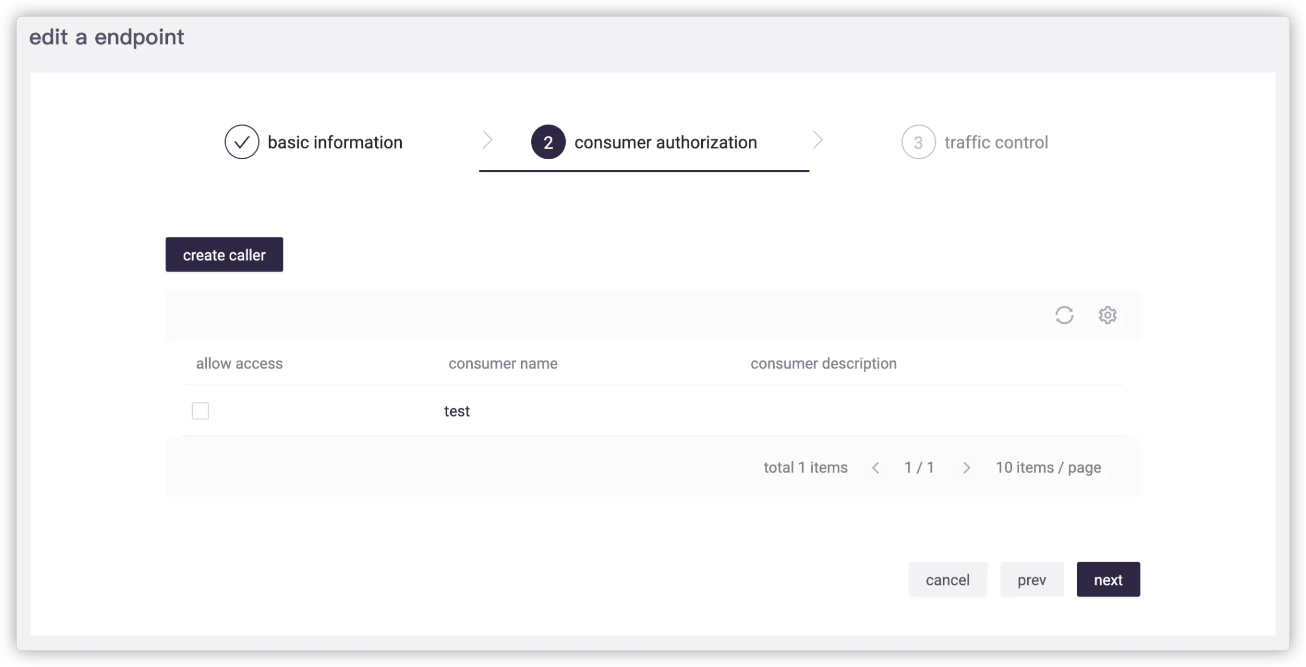The width and height of the screenshot is (1306, 667).
Task: Switch to the basic information step
Action: 334,142
